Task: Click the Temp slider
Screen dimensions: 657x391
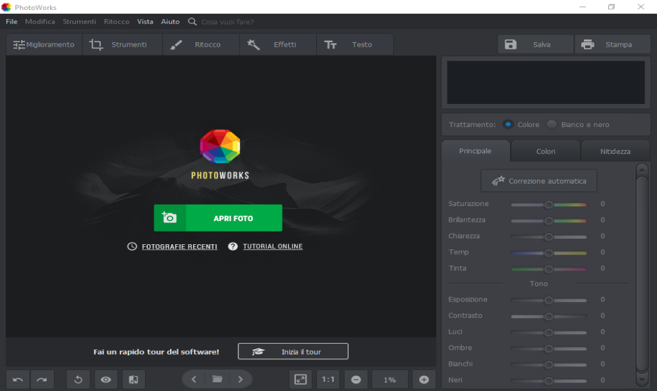Action: (548, 253)
